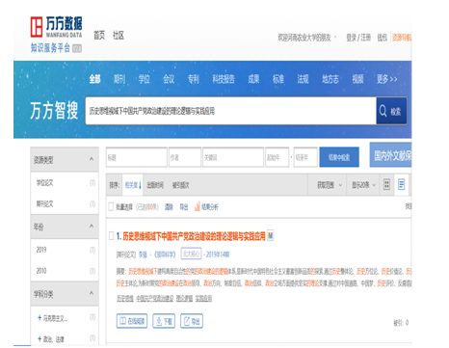The width and height of the screenshot is (449, 348).
Task: Click 下载 download button for result 1
Action: (164, 321)
